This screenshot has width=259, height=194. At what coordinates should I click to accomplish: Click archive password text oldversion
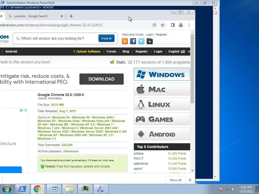71,151
